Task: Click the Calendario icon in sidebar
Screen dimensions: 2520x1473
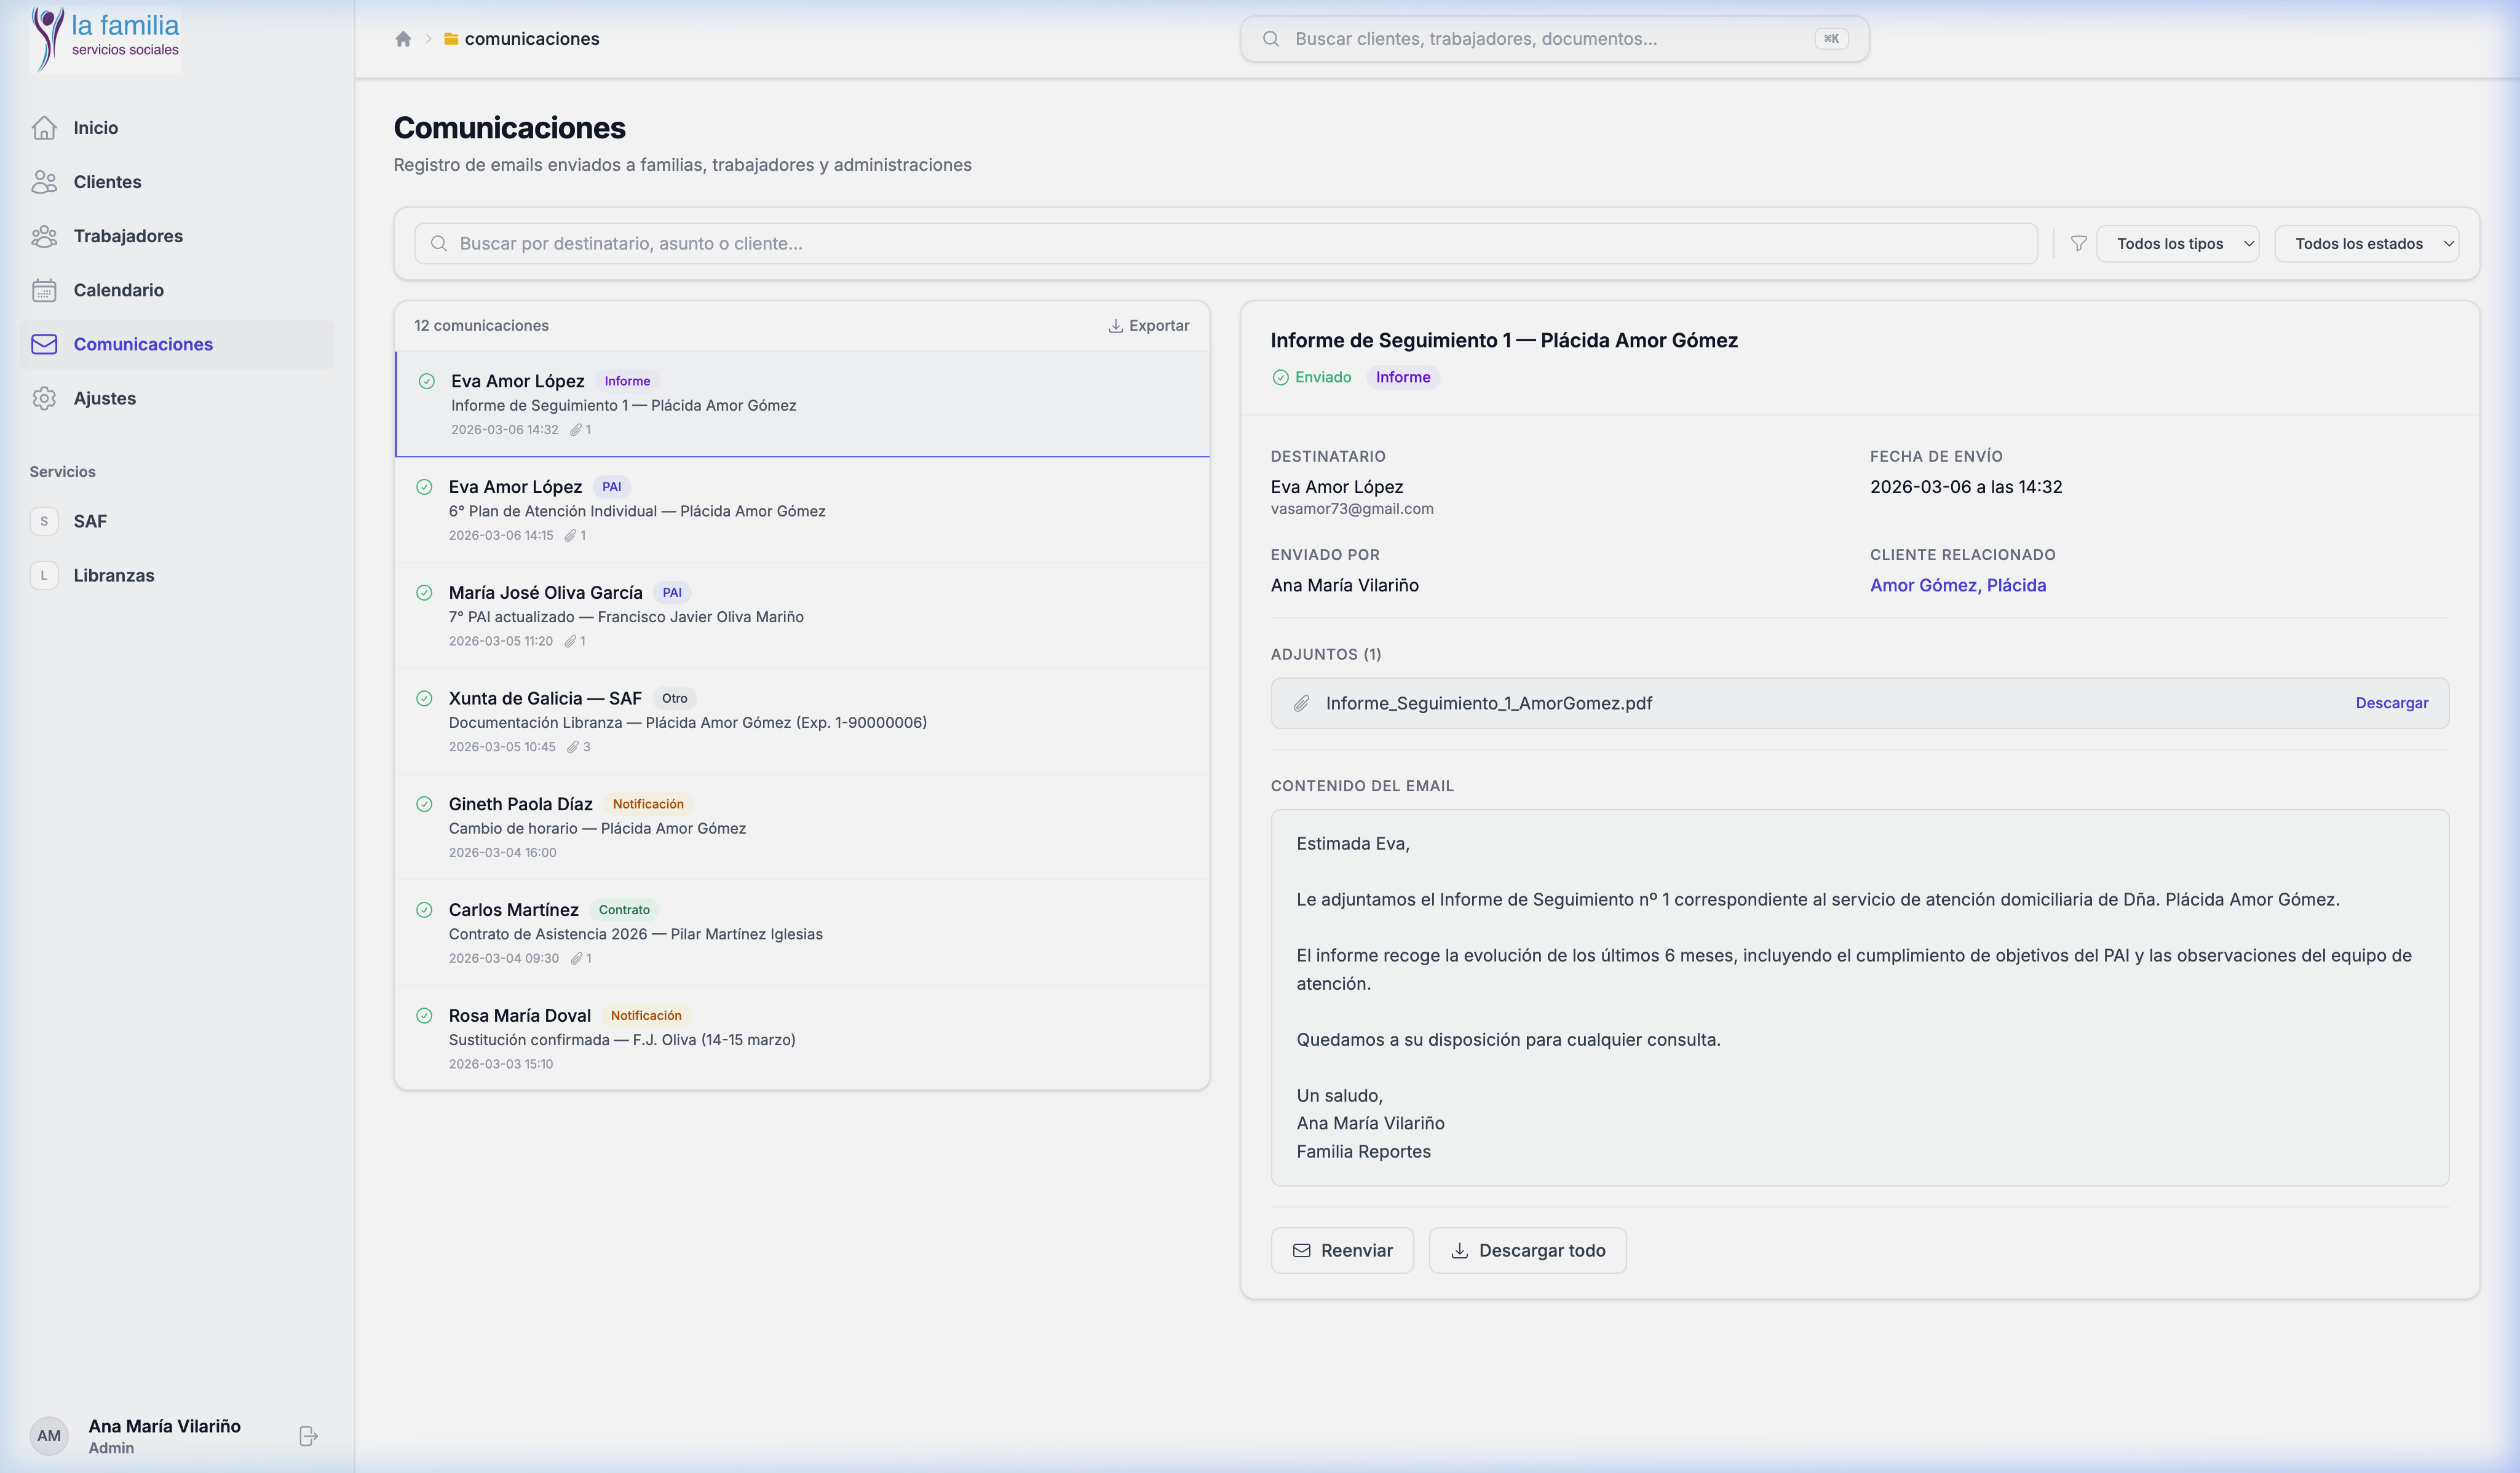Action: (45, 290)
